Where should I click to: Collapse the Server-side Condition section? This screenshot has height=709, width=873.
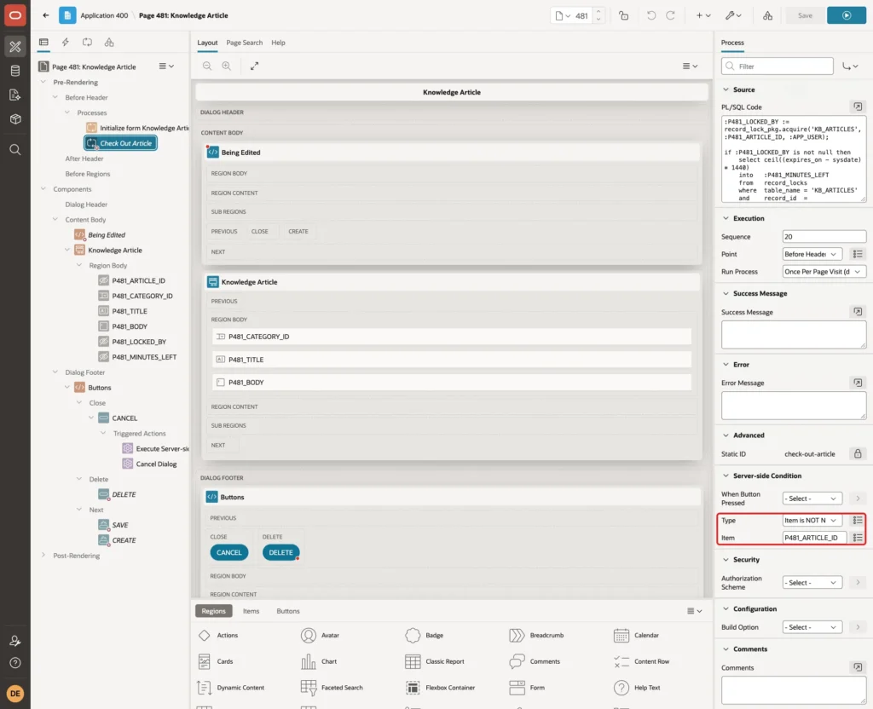tap(726, 476)
